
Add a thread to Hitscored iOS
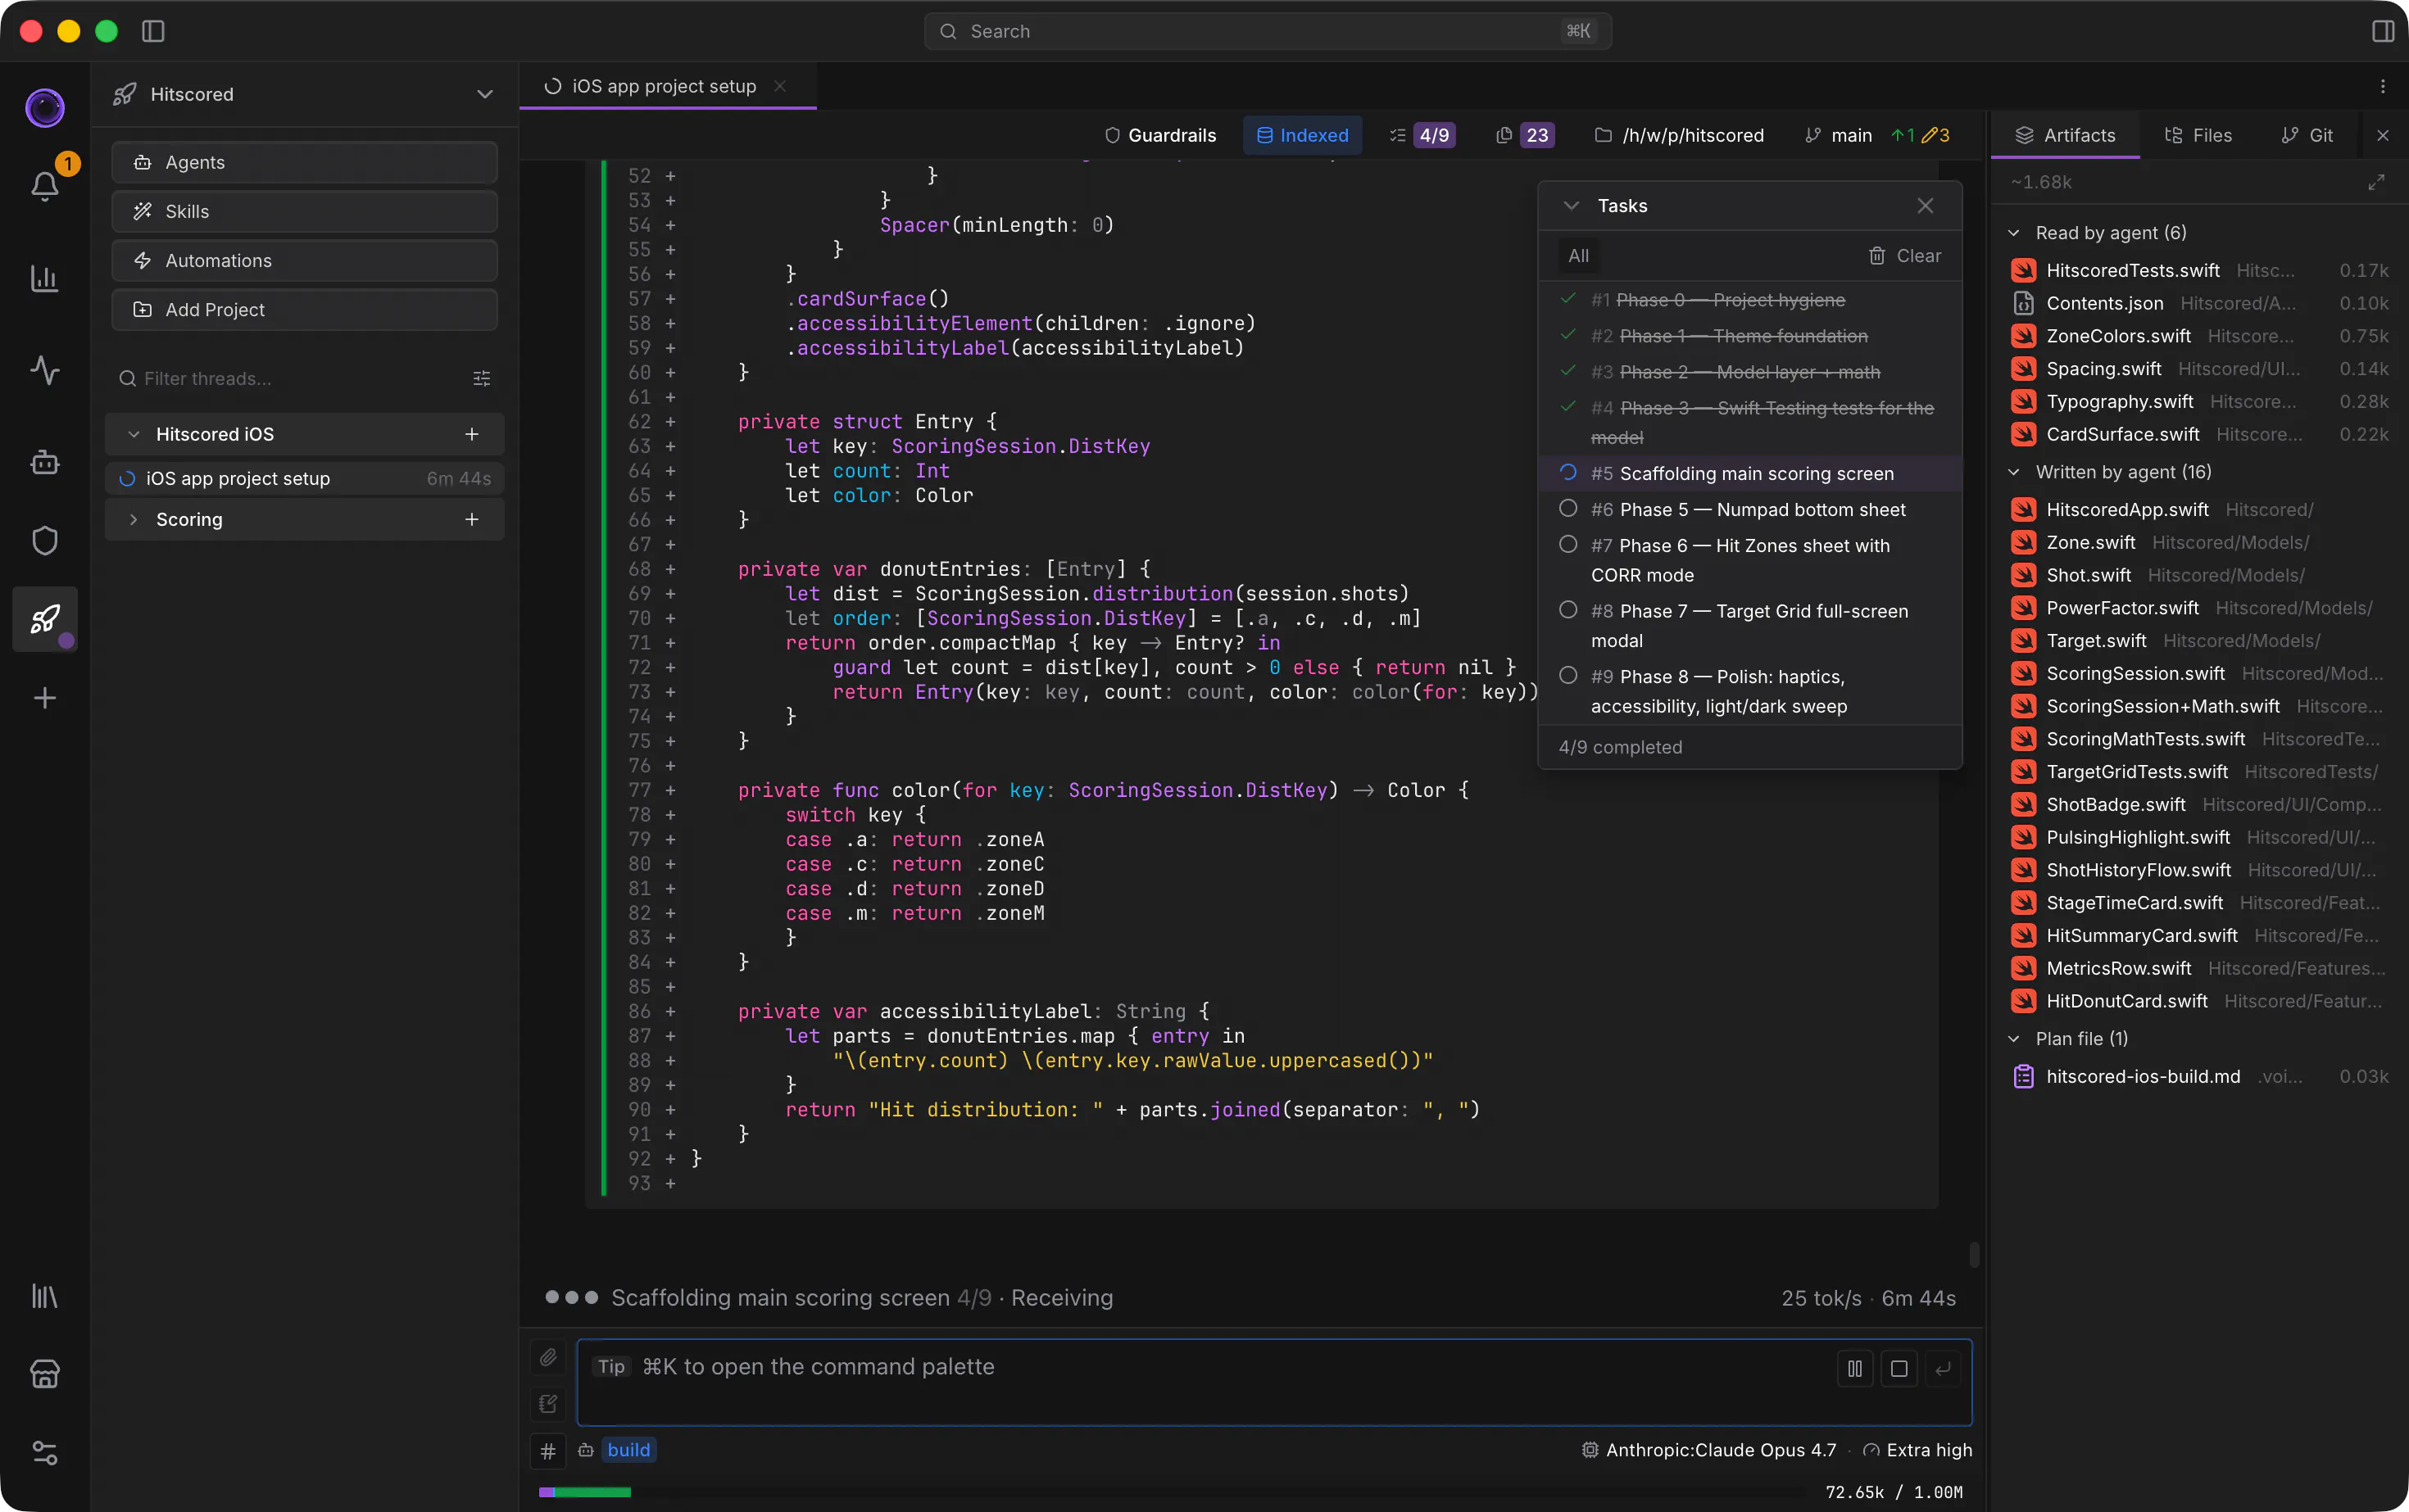coord(472,434)
